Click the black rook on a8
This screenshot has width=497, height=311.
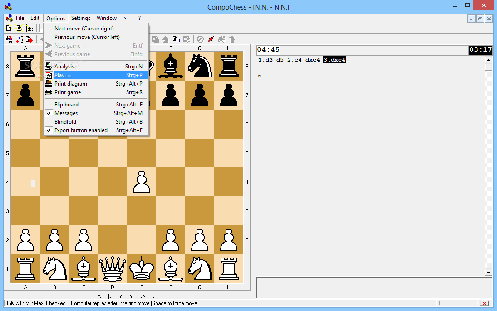[25, 66]
